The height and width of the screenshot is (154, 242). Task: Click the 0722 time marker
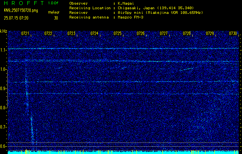click(48, 33)
